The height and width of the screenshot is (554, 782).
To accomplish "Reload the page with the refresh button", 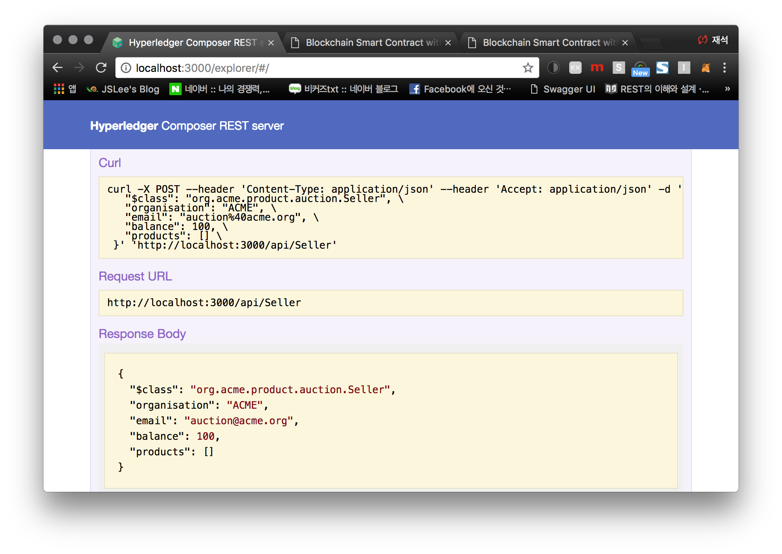I will click(x=101, y=68).
